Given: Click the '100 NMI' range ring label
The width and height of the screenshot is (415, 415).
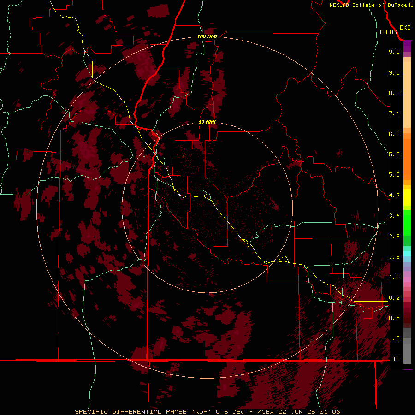Looking at the screenshot, I should click(207, 36).
